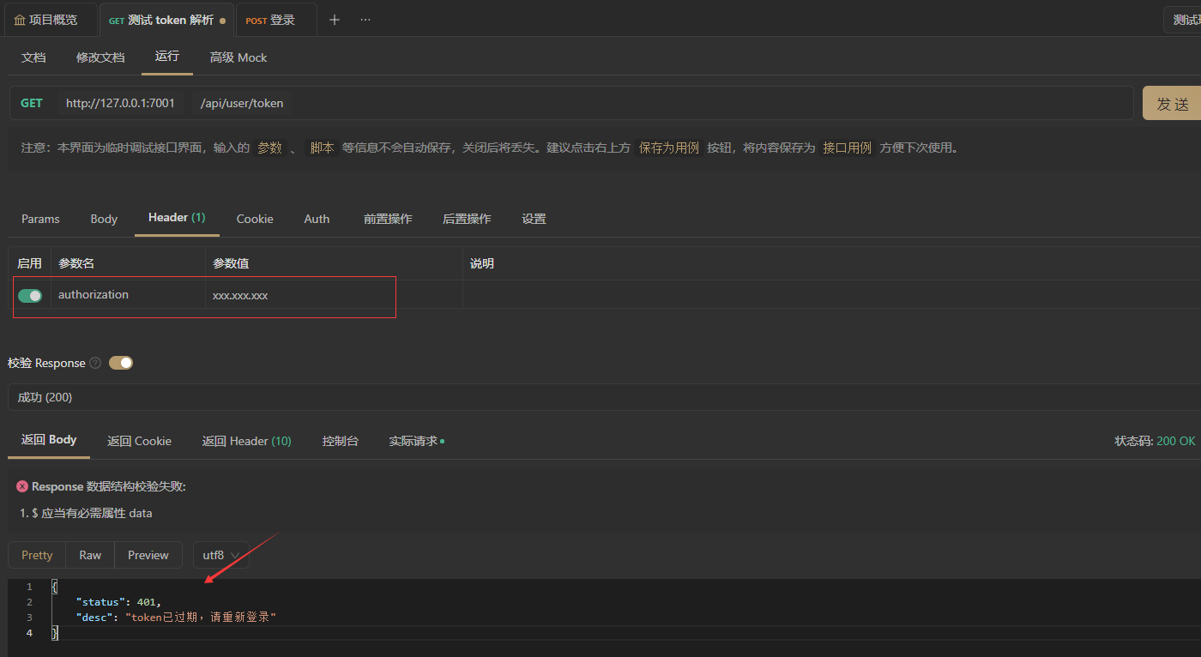Disable the authorization header toggle
This screenshot has height=657, width=1201.
[x=30, y=295]
